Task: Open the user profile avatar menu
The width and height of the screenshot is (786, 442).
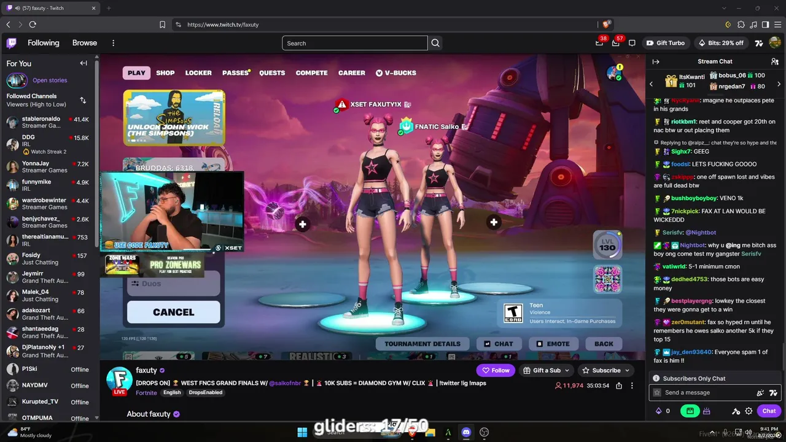Action: pyautogui.click(x=775, y=43)
